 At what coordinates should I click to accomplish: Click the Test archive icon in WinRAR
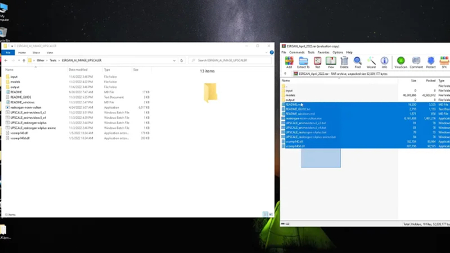[317, 62]
